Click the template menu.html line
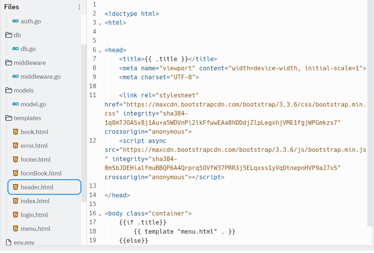The image size is (374, 253). click(185, 232)
